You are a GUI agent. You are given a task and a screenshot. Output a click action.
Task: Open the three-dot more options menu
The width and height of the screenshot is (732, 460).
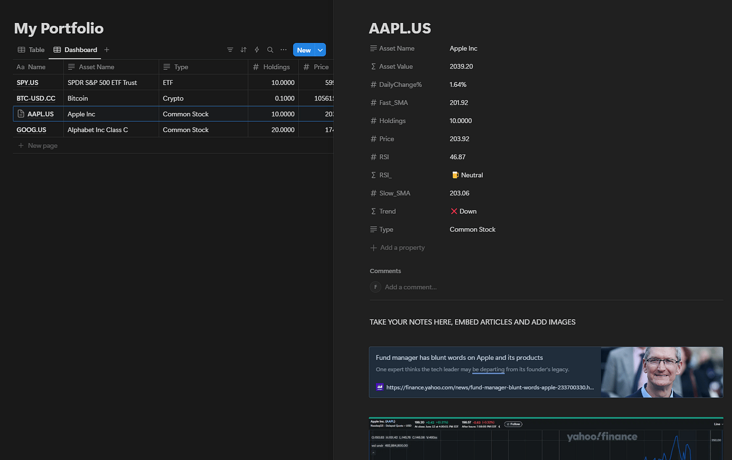283,50
